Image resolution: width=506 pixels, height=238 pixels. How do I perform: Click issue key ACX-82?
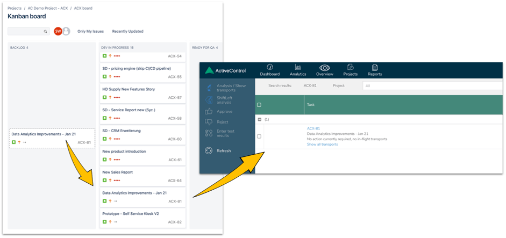175,222
